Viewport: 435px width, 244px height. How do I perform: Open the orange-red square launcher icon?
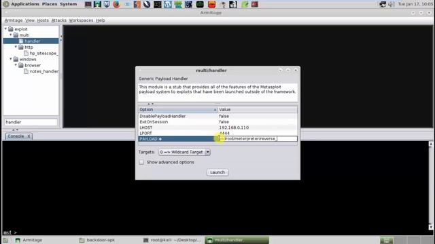211,4
